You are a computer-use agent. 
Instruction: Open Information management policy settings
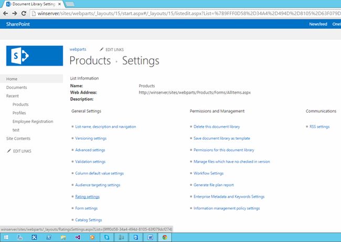click(227, 208)
